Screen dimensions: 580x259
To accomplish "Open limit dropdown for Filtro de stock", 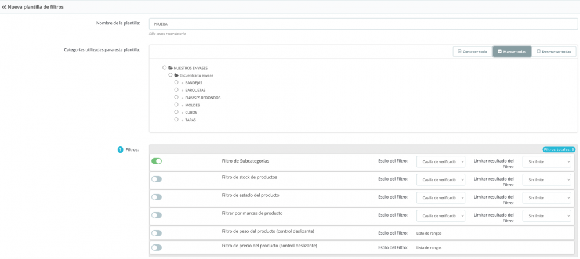I will 546,180.
